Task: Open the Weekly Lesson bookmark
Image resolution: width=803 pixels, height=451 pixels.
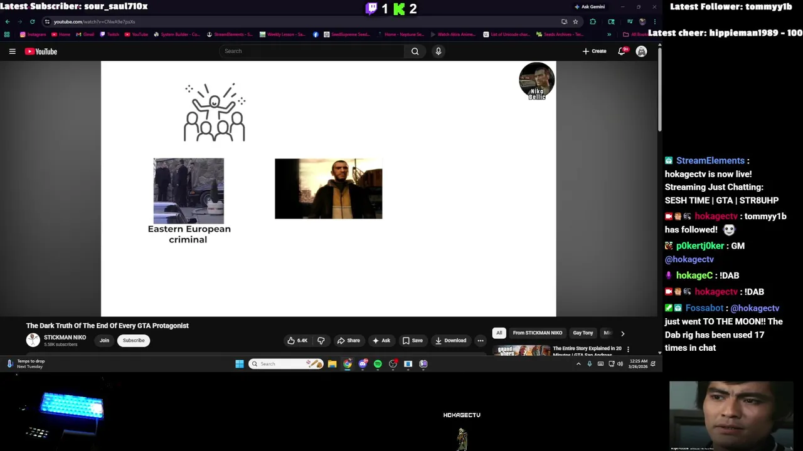Action: click(282, 34)
